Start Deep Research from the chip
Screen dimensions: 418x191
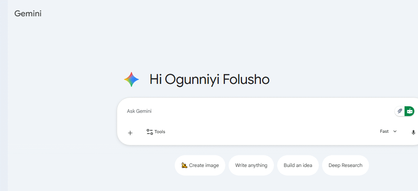click(345, 165)
